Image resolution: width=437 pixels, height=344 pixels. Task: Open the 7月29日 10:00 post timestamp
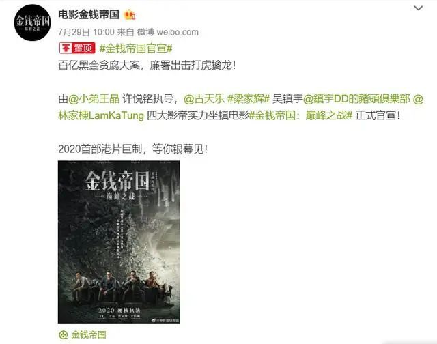87,32
